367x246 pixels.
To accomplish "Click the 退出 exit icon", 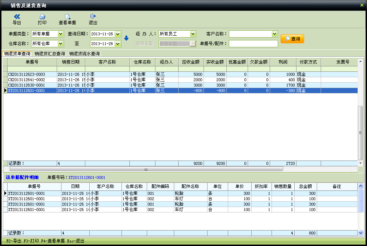I will (x=93, y=17).
